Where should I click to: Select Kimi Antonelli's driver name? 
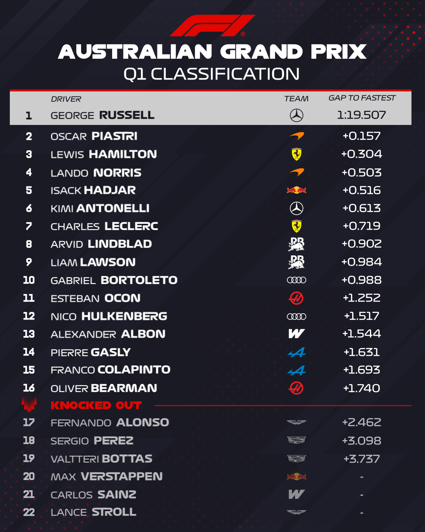pyautogui.click(x=100, y=208)
